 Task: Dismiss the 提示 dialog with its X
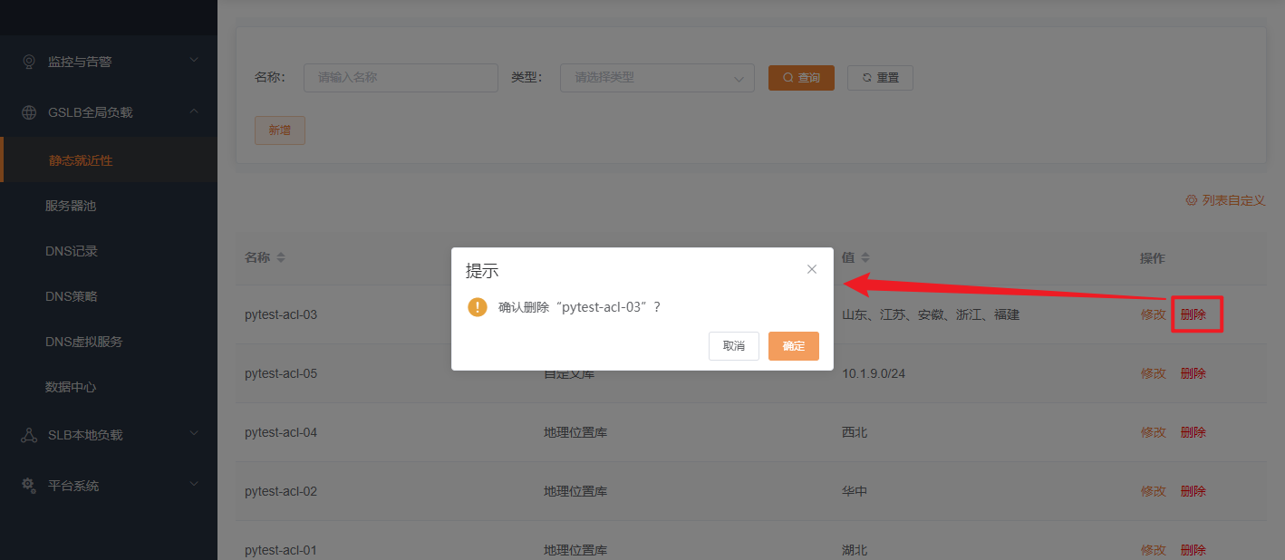[x=811, y=268]
